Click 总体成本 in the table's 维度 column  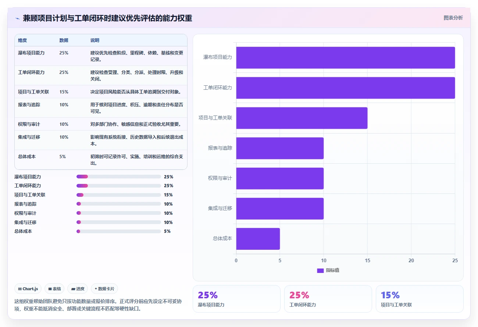[27, 157]
